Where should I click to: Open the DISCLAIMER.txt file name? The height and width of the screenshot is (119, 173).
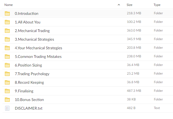coord(29,108)
